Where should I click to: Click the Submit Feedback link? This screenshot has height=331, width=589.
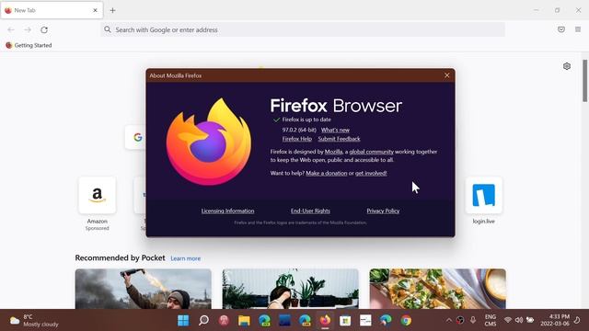tap(339, 139)
